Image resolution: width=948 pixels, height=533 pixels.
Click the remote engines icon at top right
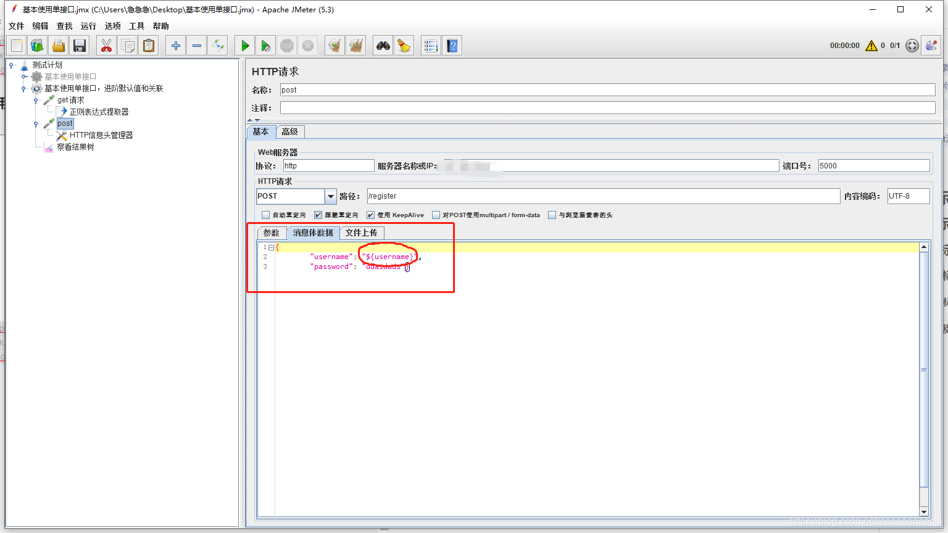[x=931, y=46]
